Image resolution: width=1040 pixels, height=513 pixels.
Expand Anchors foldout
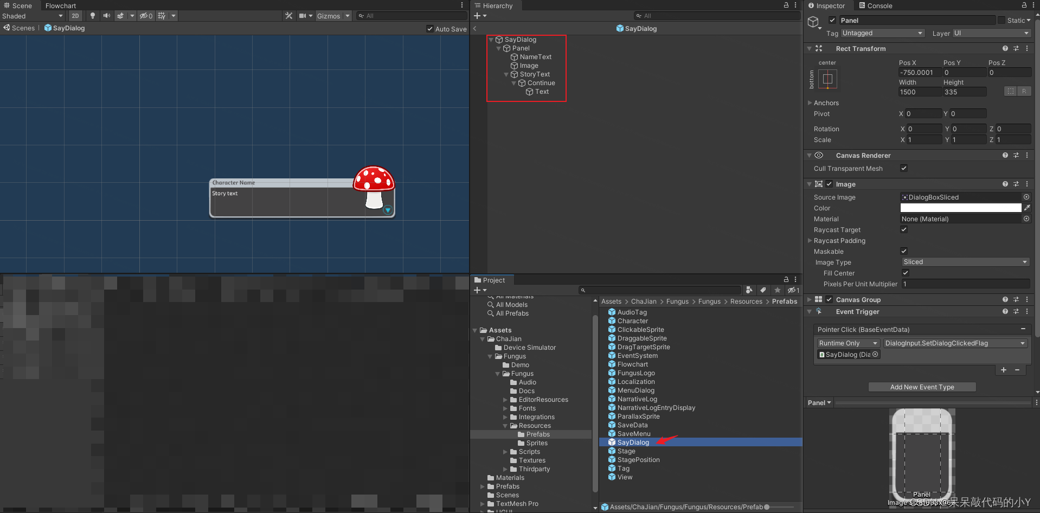coord(810,102)
